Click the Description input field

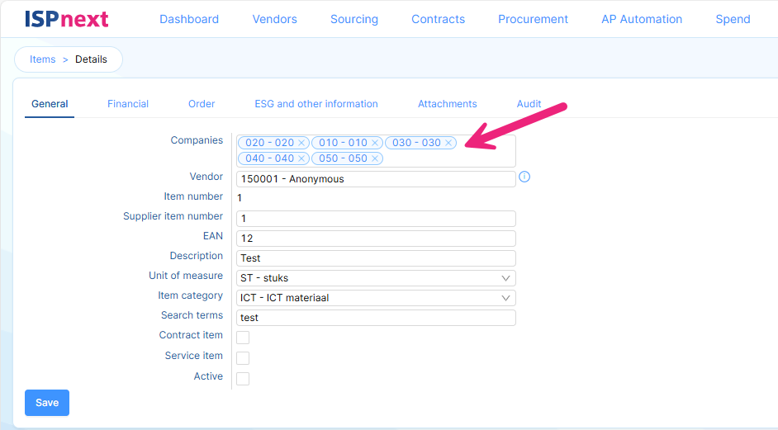point(376,258)
